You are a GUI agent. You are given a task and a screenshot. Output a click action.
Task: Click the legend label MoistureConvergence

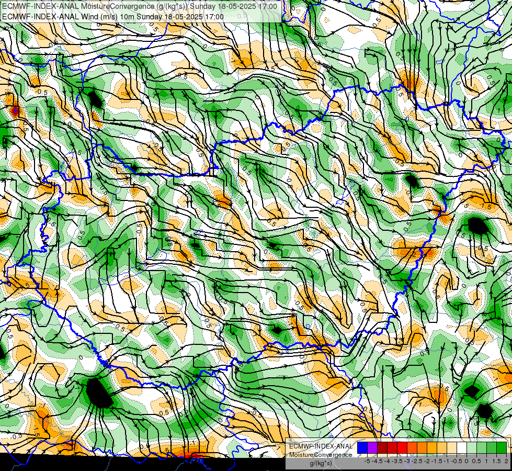point(321,455)
